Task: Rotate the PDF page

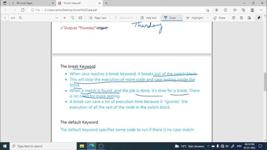Action: 72,18
